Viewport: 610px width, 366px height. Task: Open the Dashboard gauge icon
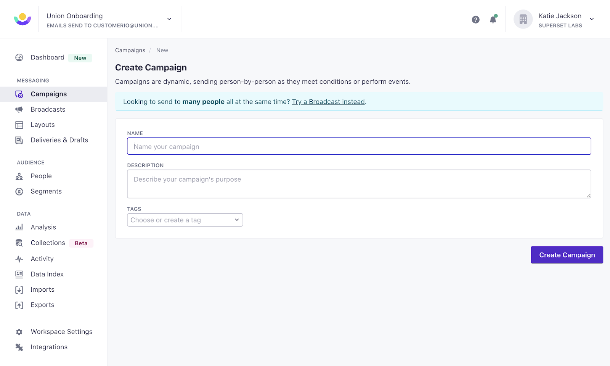coord(19,58)
